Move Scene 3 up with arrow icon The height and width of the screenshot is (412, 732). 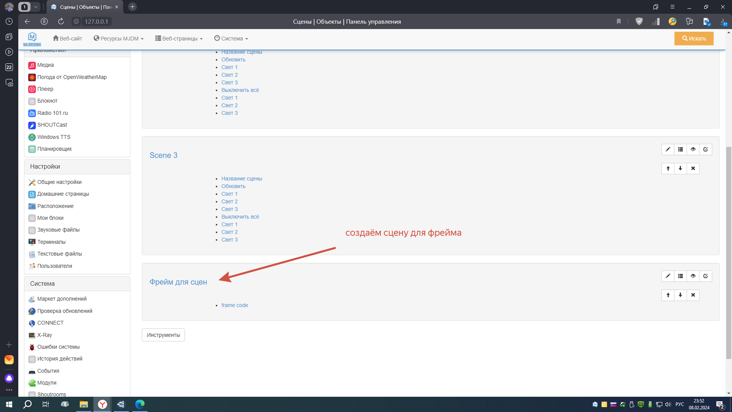pos(668,169)
